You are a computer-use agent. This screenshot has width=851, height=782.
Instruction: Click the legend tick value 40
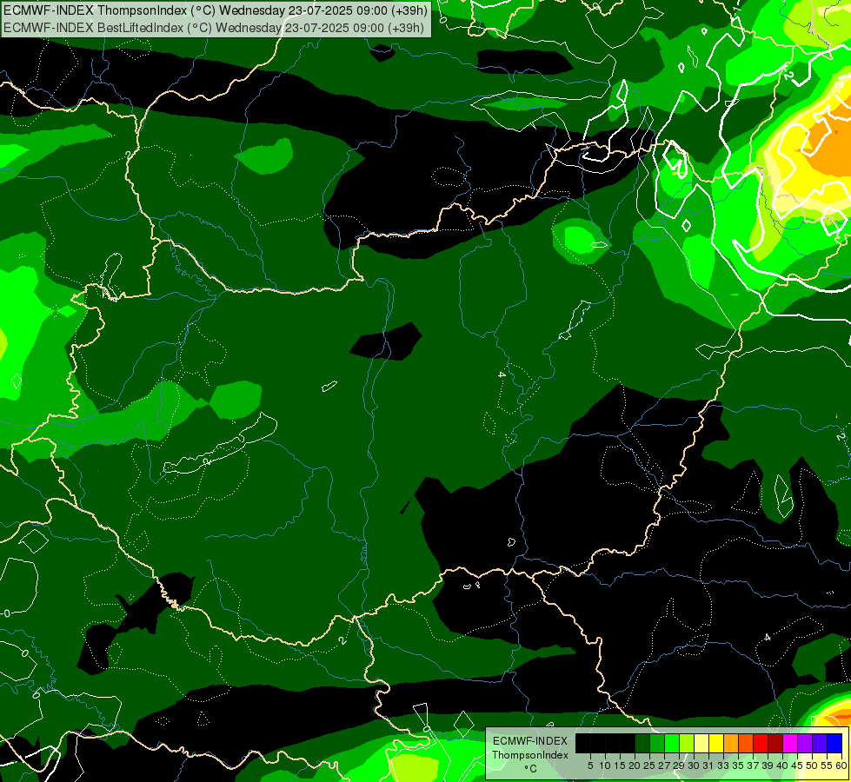coord(782,765)
